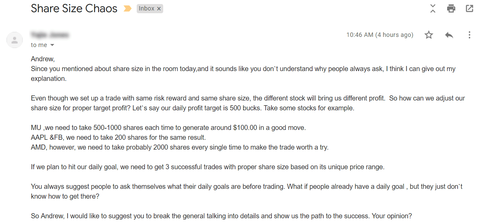Click the sender's profile avatar

tap(15, 40)
